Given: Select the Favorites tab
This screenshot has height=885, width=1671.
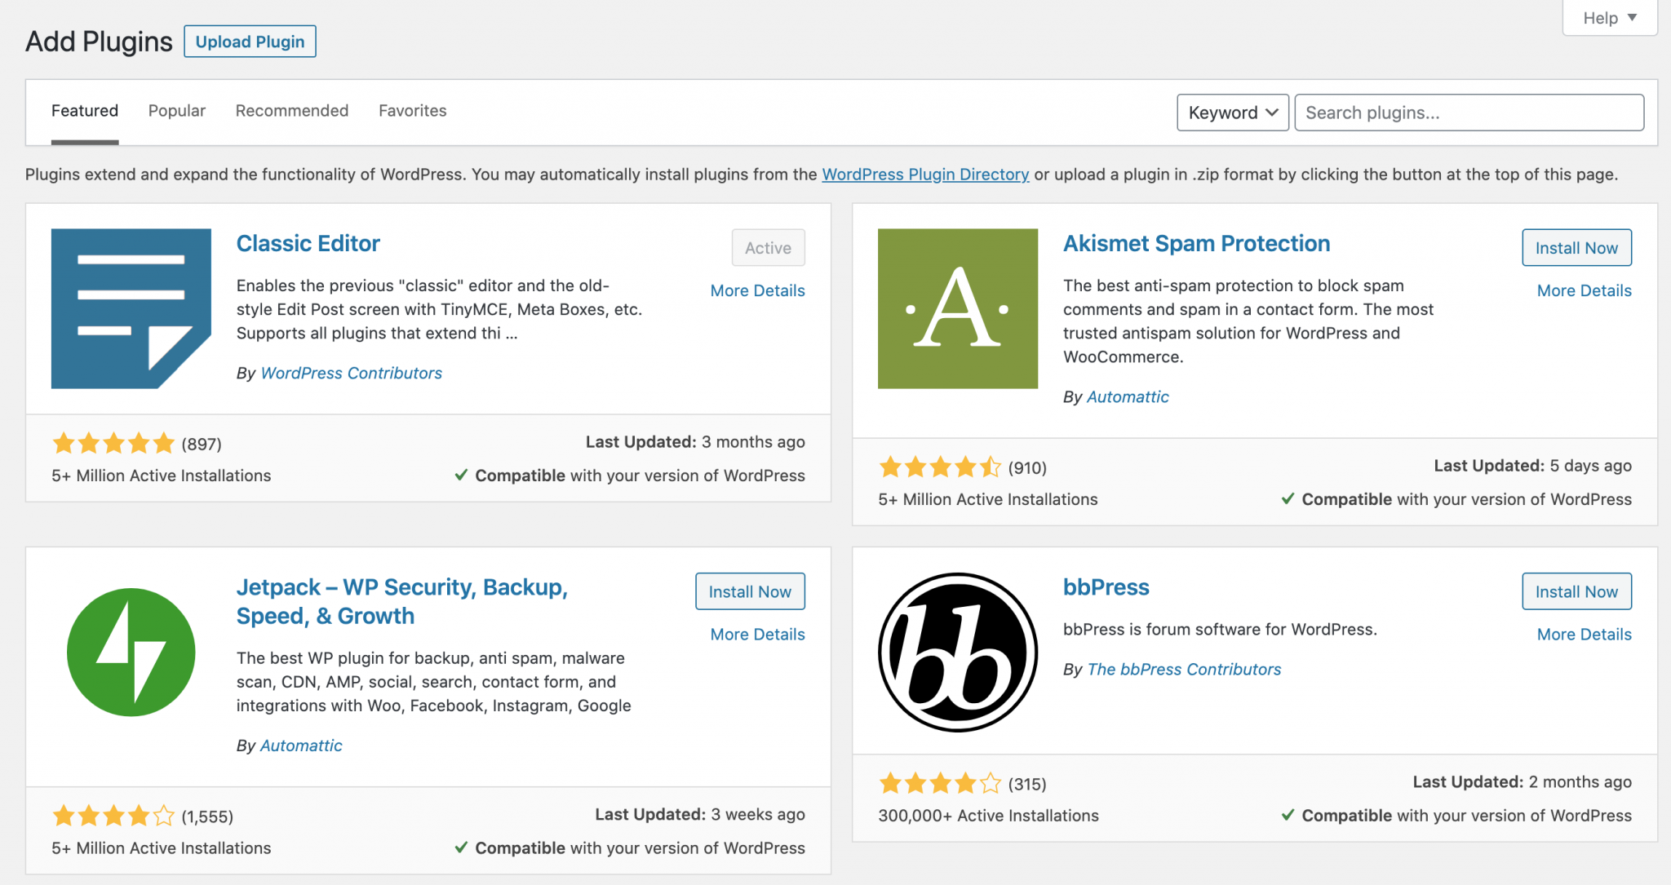Looking at the screenshot, I should pyautogui.click(x=412, y=111).
